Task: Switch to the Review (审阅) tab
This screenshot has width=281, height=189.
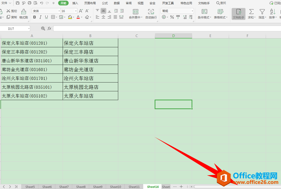Action: click(x=128, y=3)
